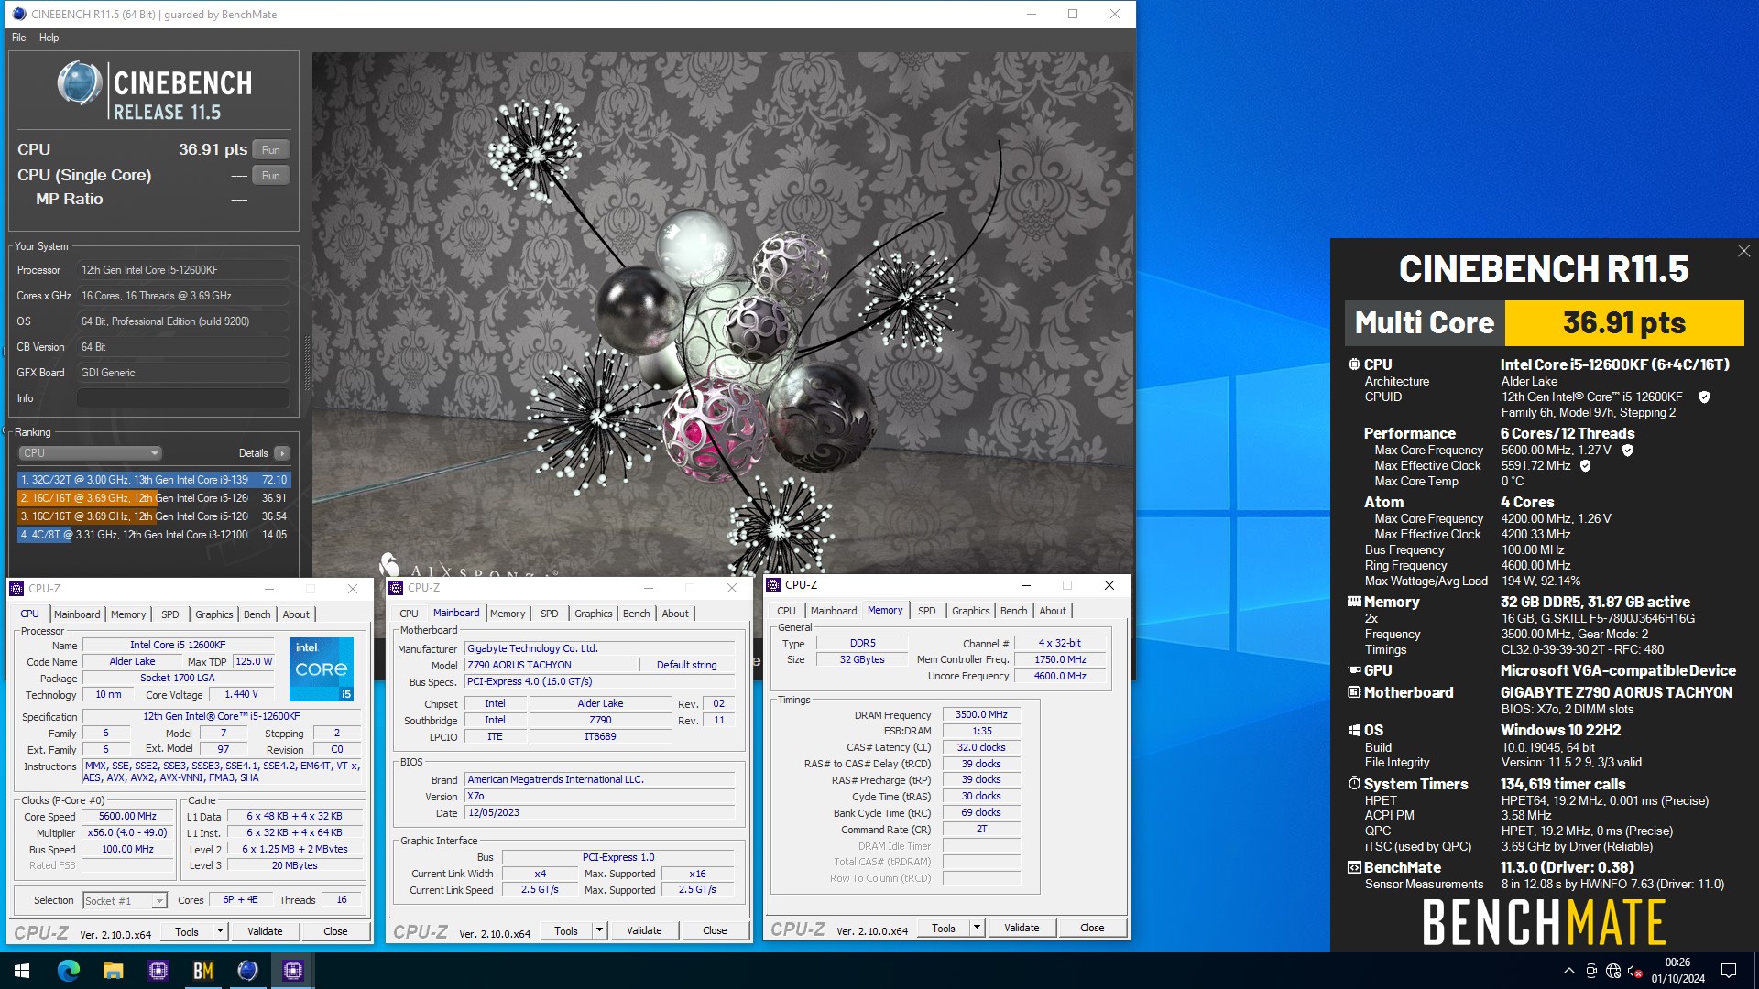Image resolution: width=1759 pixels, height=989 pixels.
Task: Show hidden system tray icons
Action: pos(1568,971)
